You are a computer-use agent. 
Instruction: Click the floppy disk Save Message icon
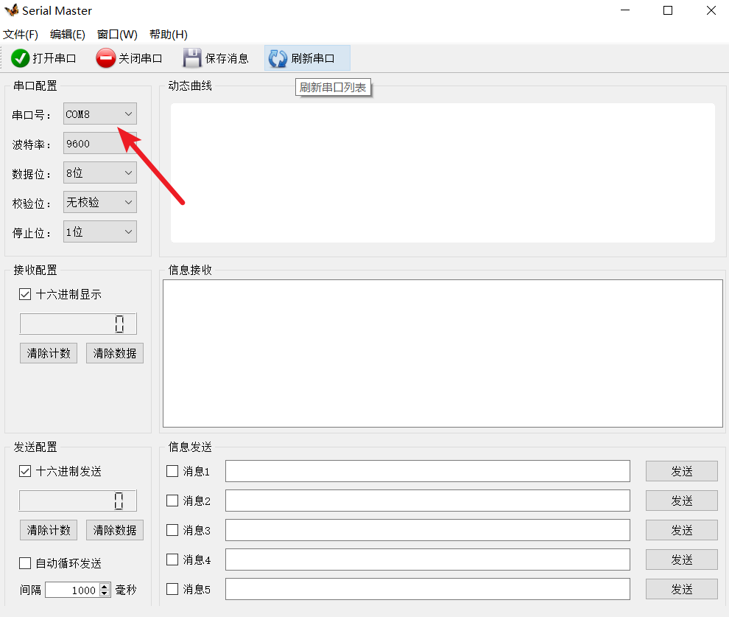(x=192, y=58)
